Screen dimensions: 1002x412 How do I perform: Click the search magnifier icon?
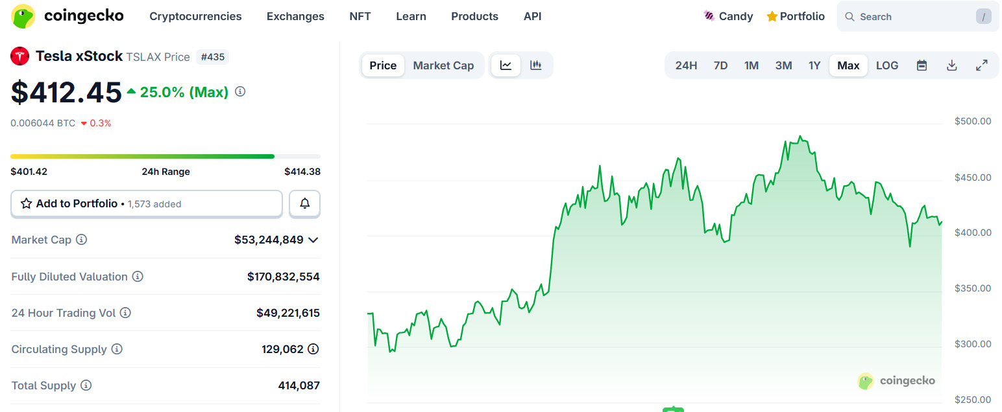pyautogui.click(x=849, y=17)
